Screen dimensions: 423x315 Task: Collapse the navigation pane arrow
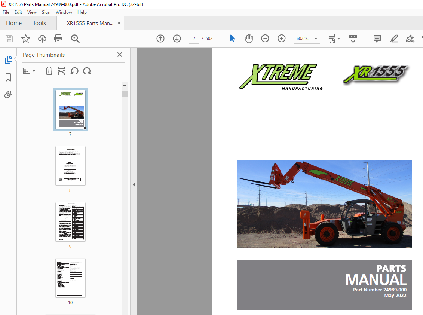pyautogui.click(x=134, y=185)
